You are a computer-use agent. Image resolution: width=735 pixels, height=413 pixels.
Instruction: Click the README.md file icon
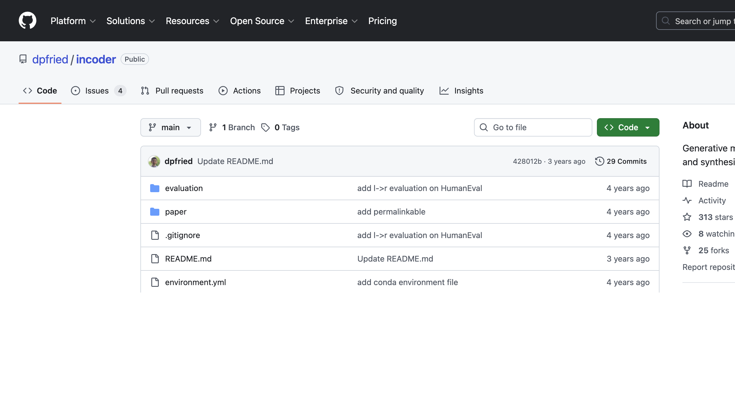coord(155,259)
